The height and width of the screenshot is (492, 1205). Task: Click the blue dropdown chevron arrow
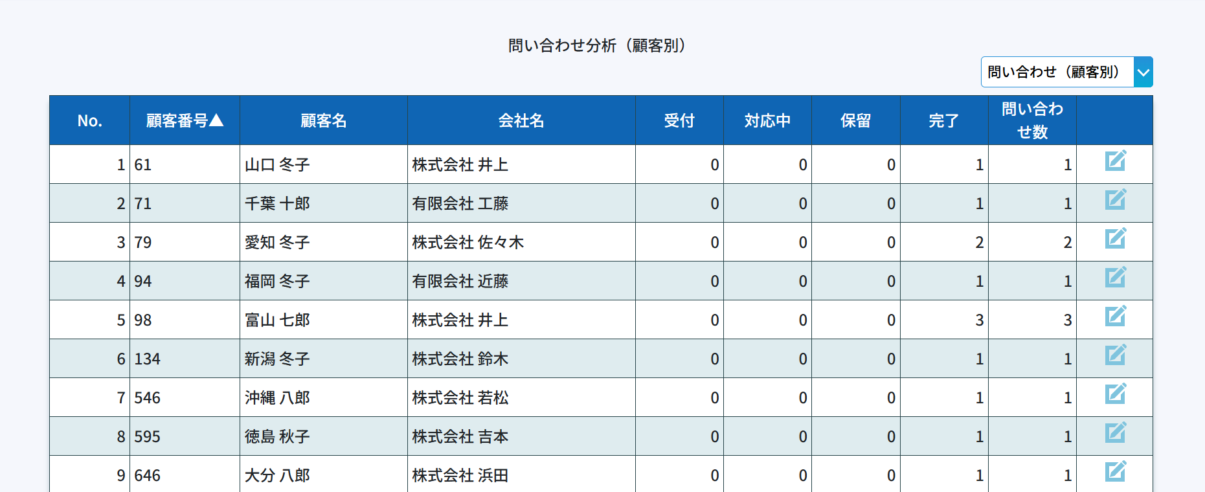tap(1143, 73)
